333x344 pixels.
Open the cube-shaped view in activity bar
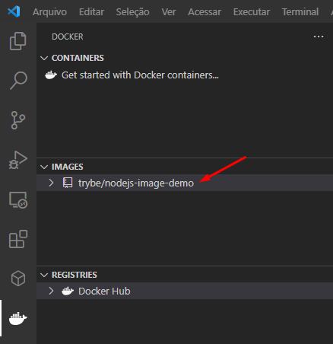[x=18, y=279]
